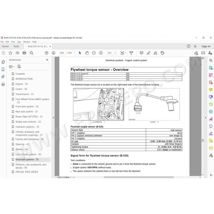Open the bookmarks options dropdown
Viewport: 214px width, 214px height.
click(12, 67)
